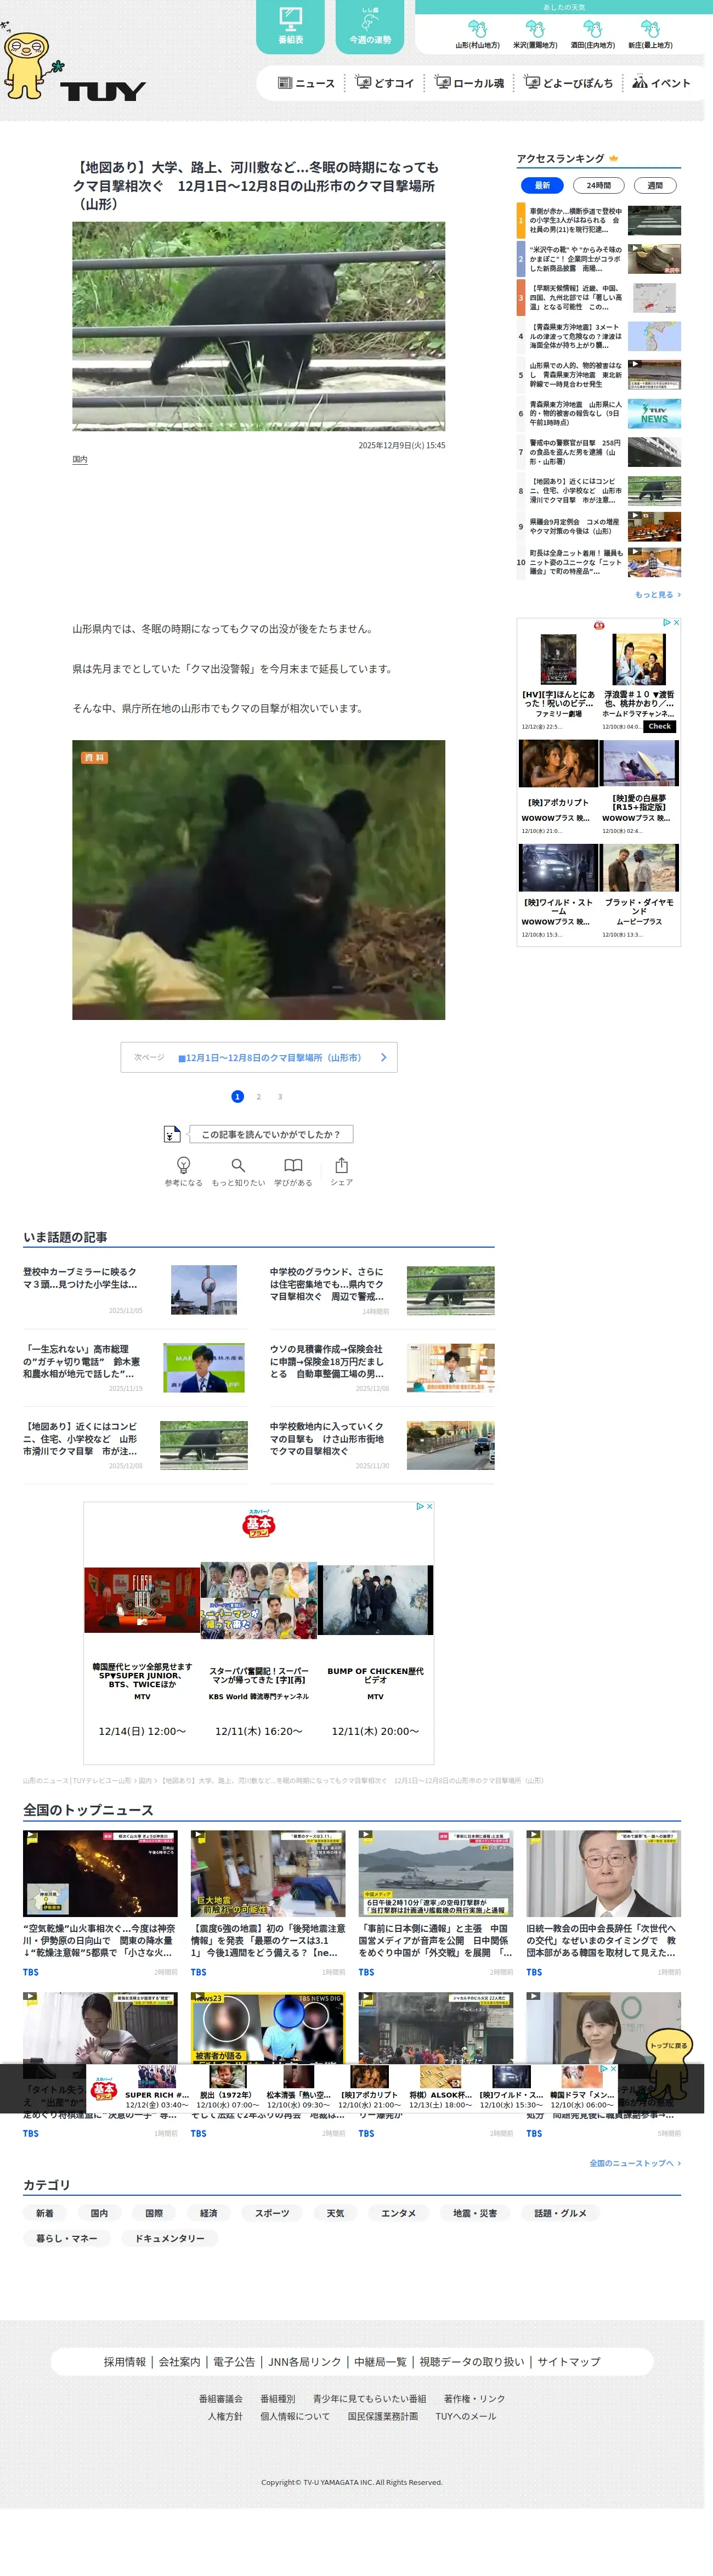Click the 資料 bear cub image
The image size is (713, 2576).
point(258,879)
